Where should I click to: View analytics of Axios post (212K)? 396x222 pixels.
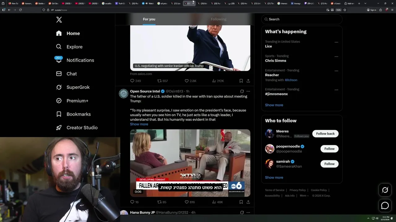click(x=218, y=81)
